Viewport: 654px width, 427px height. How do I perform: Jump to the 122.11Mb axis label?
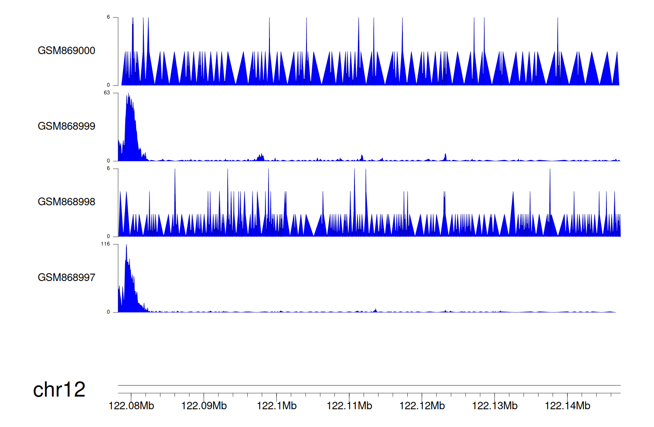point(349,406)
